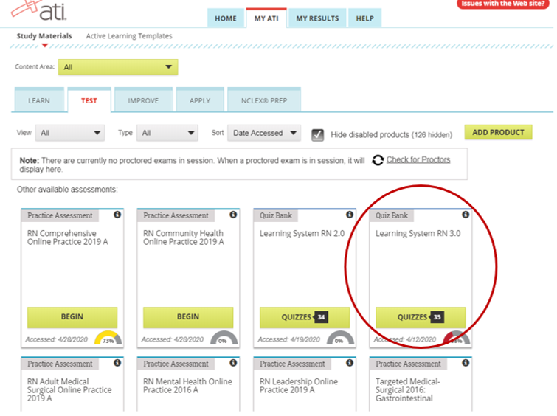
Task: Click the refresh icon beside Check for Proctors
Action: [378, 160]
